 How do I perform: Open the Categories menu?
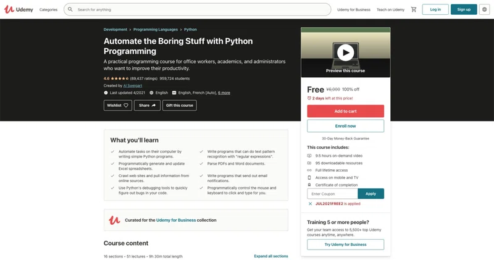coord(49,10)
